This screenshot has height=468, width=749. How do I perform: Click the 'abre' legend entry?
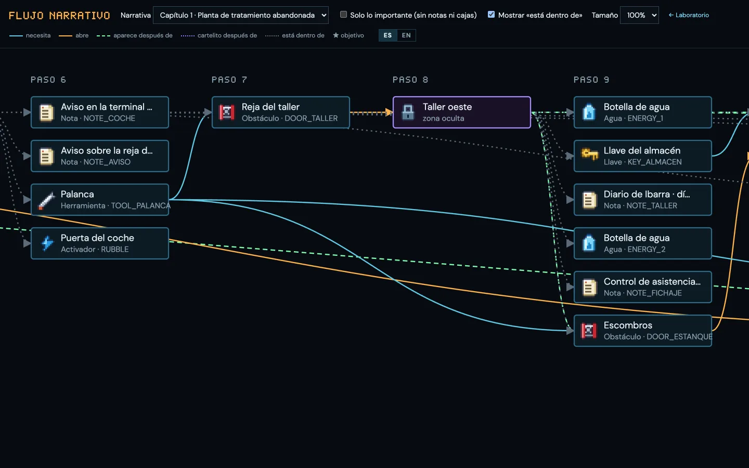pyautogui.click(x=74, y=35)
